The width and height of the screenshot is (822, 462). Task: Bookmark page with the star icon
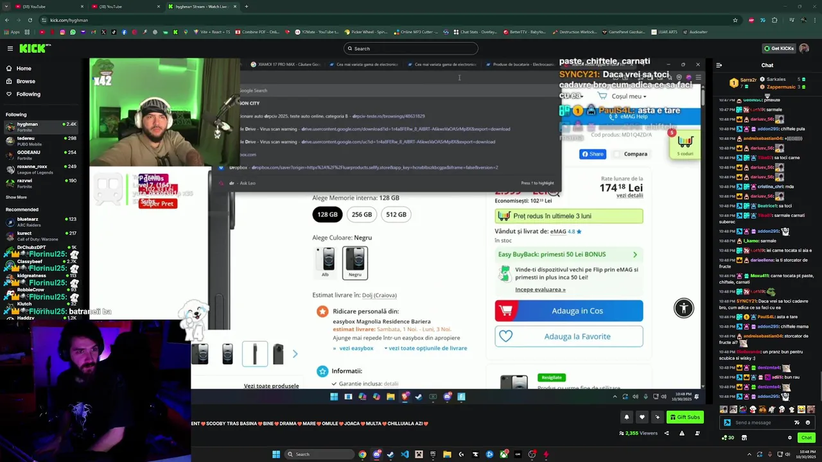click(735, 20)
